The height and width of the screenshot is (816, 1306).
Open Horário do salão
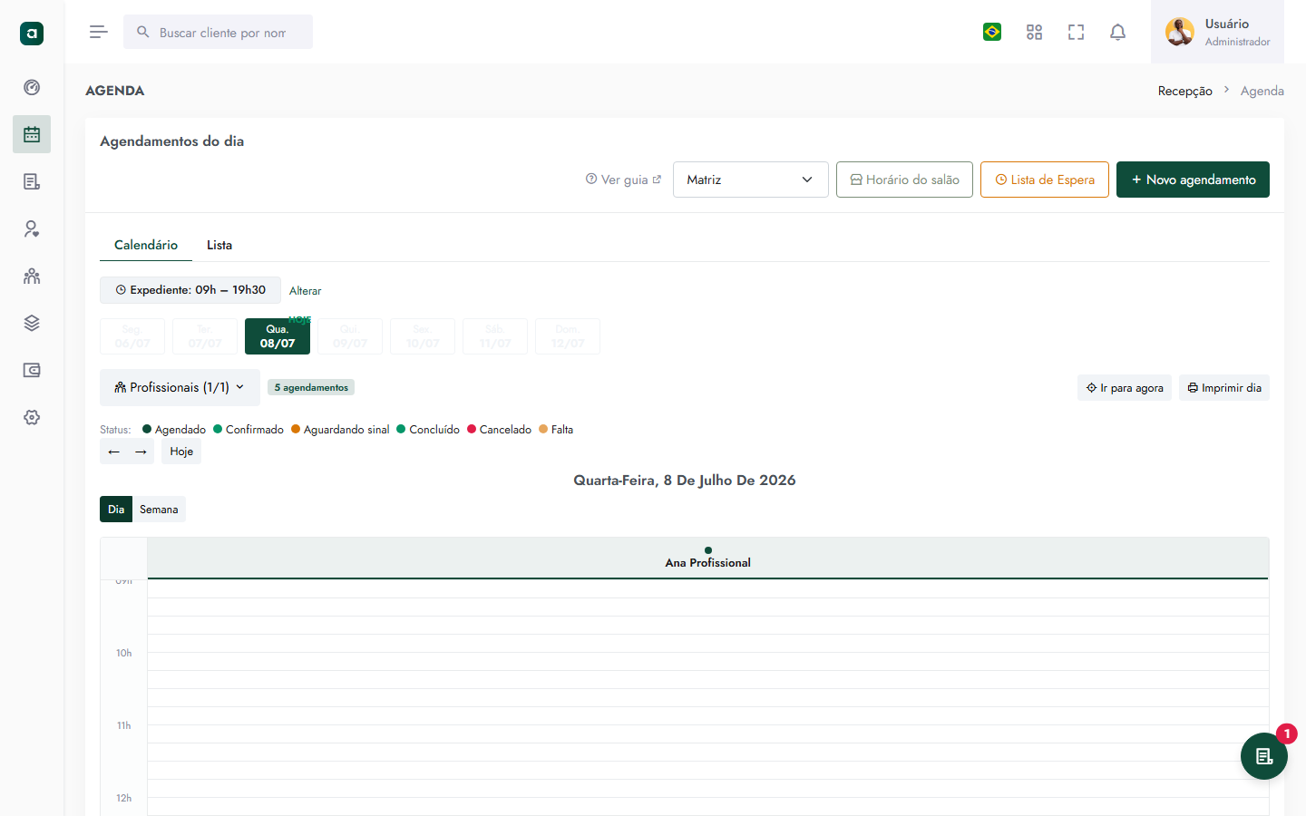(x=904, y=180)
